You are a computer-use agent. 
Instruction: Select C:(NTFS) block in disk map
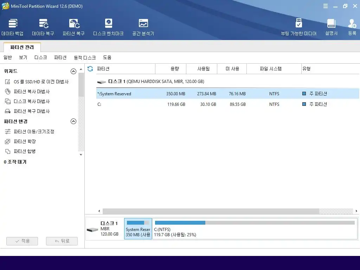coord(255,229)
